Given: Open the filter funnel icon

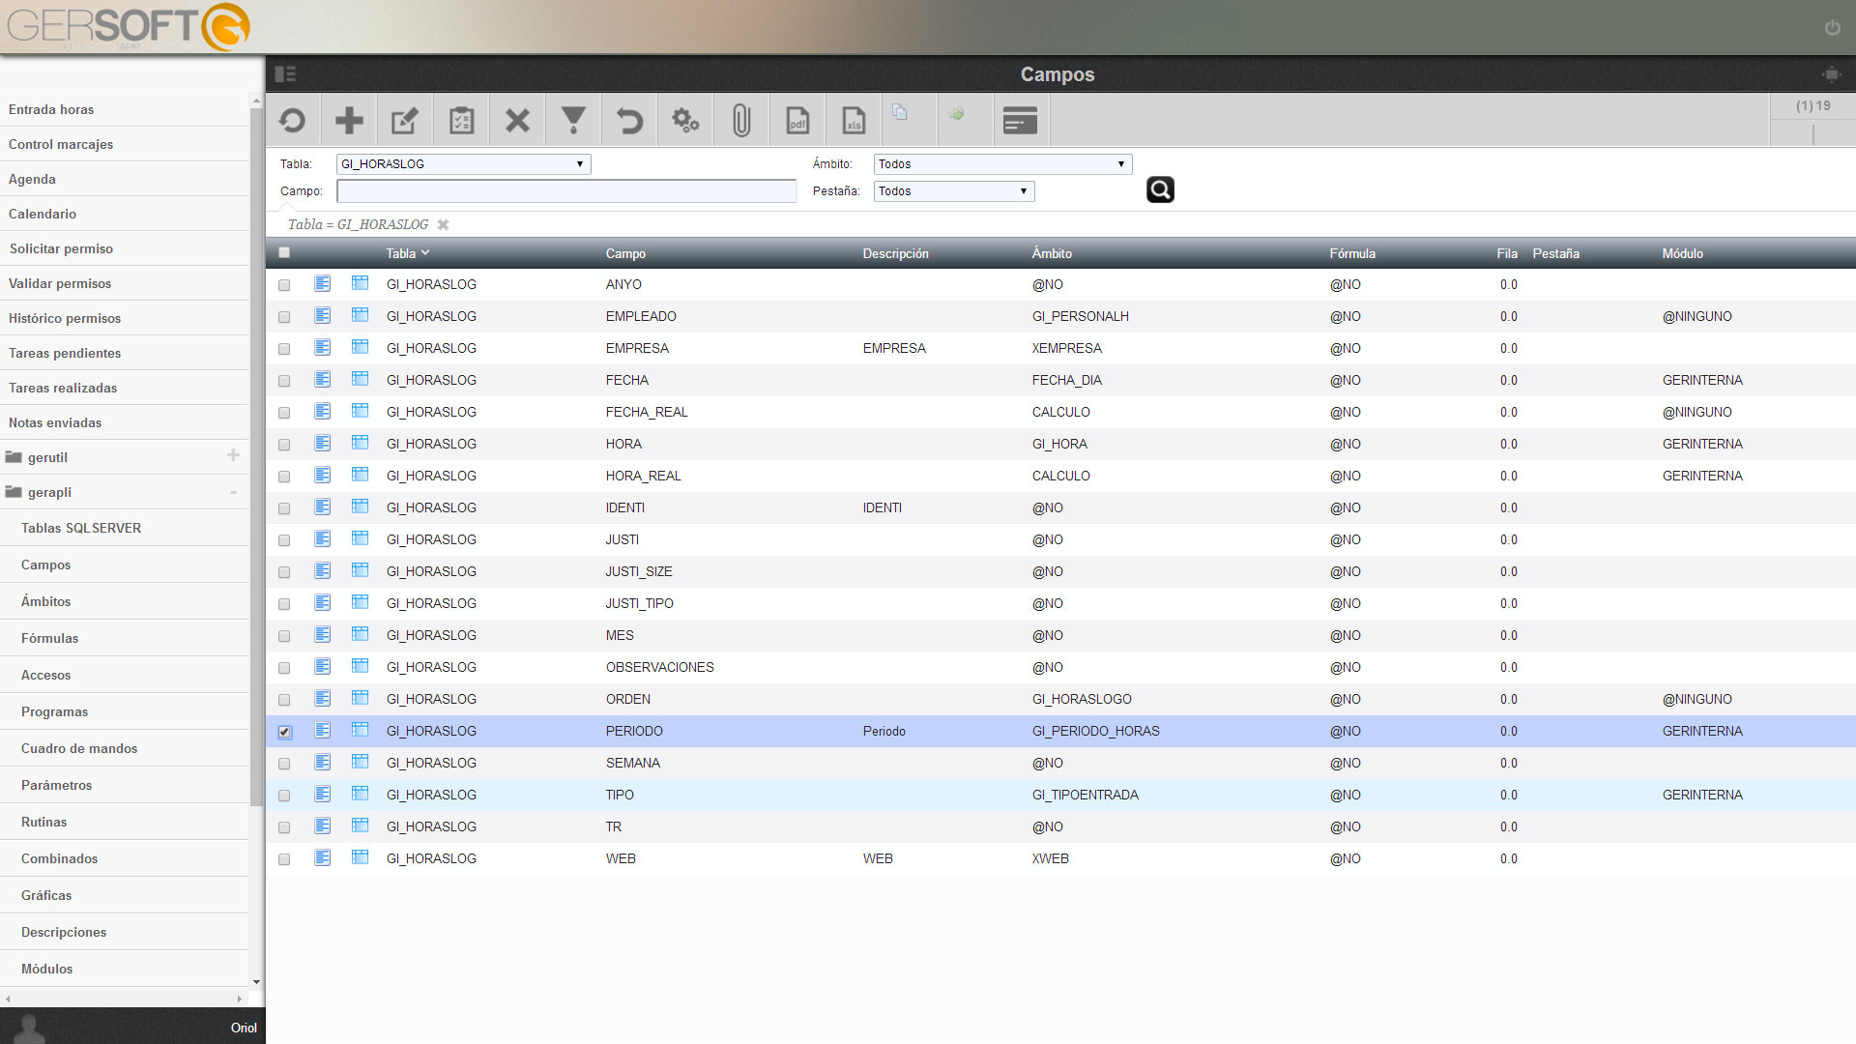Looking at the screenshot, I should [573, 121].
